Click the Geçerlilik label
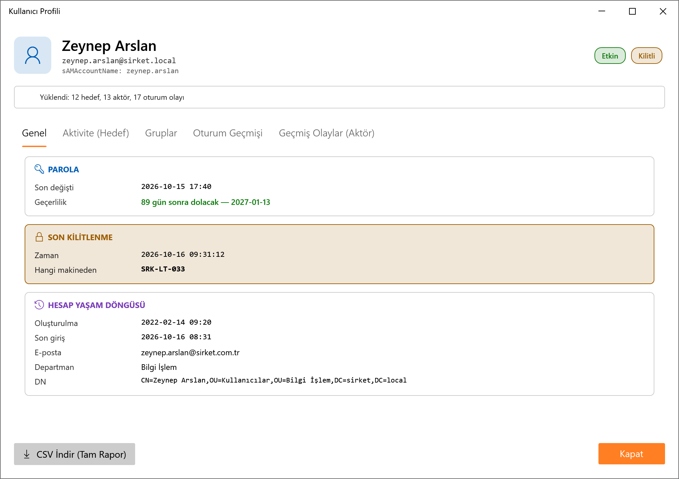 [51, 202]
